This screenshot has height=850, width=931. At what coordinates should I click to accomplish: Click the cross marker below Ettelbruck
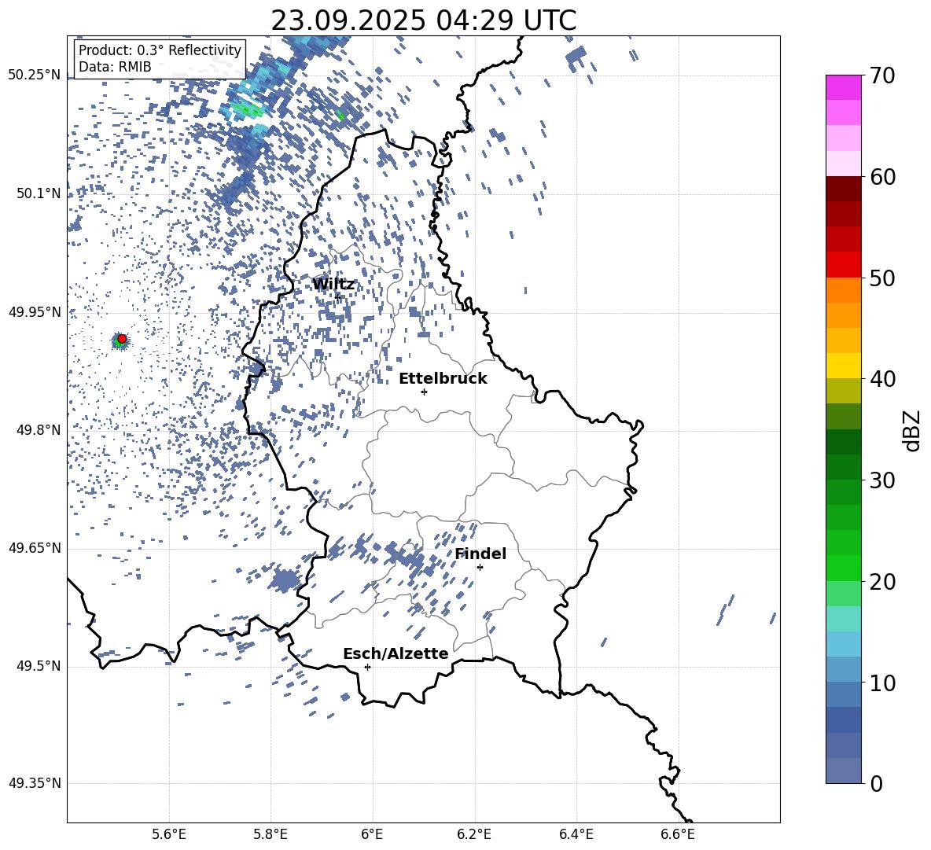[424, 392]
